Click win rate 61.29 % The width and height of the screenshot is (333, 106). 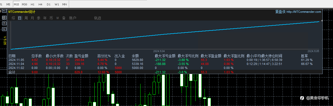pos(307,60)
